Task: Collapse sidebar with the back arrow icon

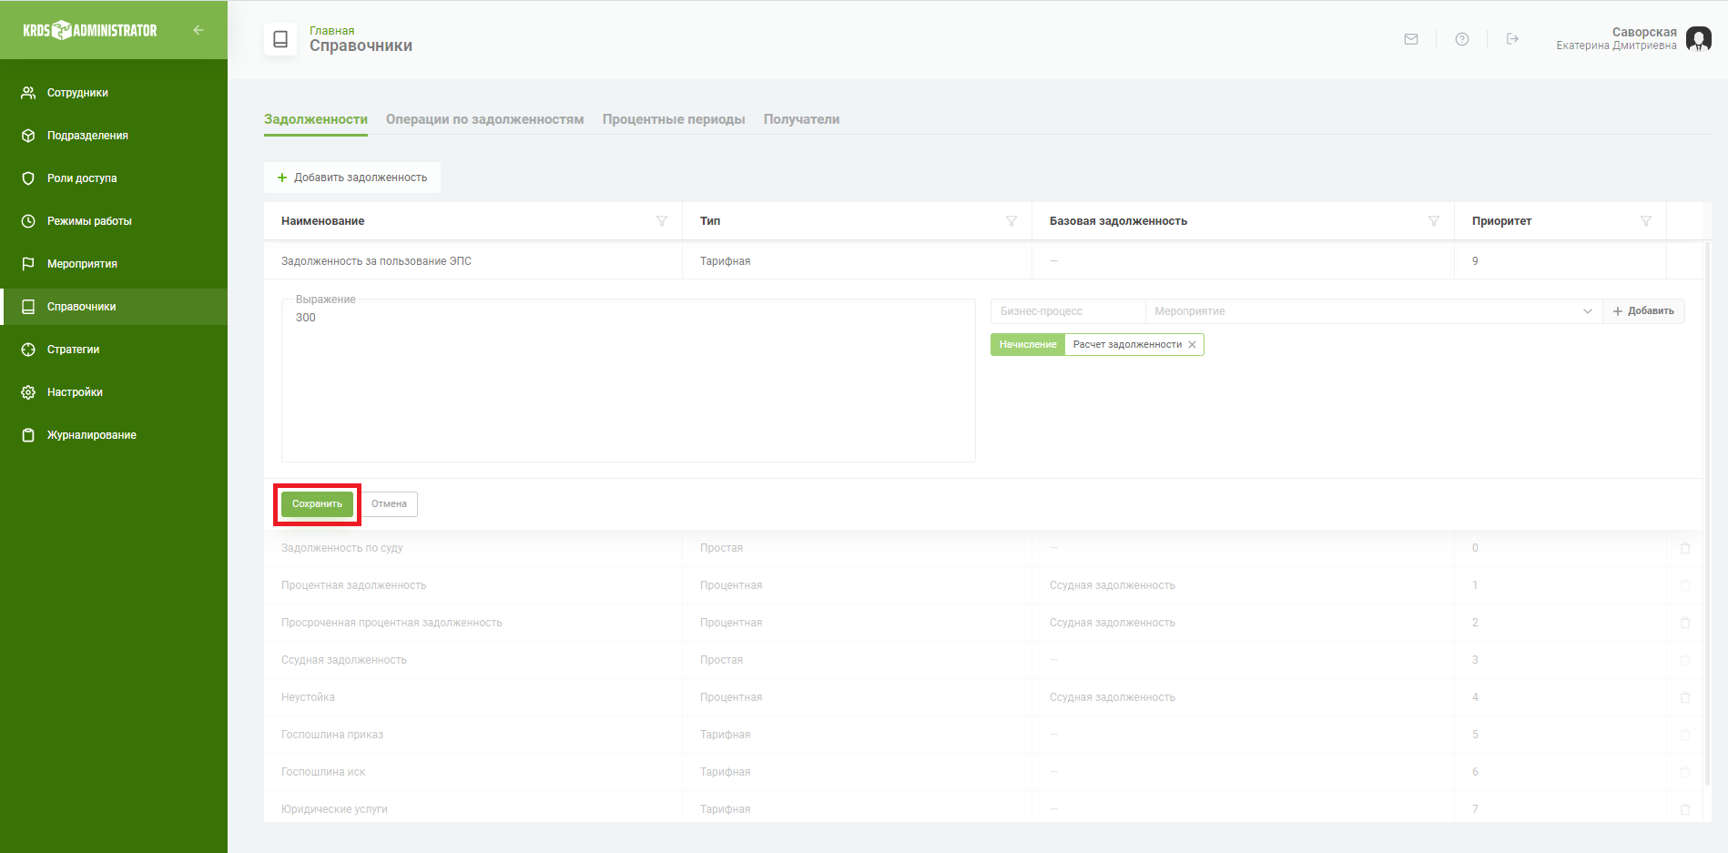Action: [x=198, y=30]
